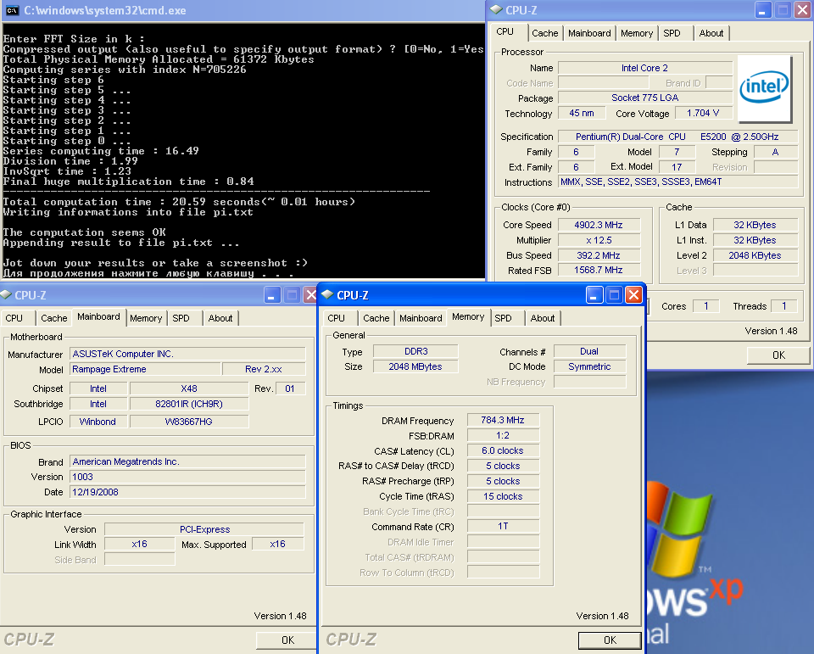Click the Channels # value Dual
Screen dimensions: 814x654
click(589, 352)
